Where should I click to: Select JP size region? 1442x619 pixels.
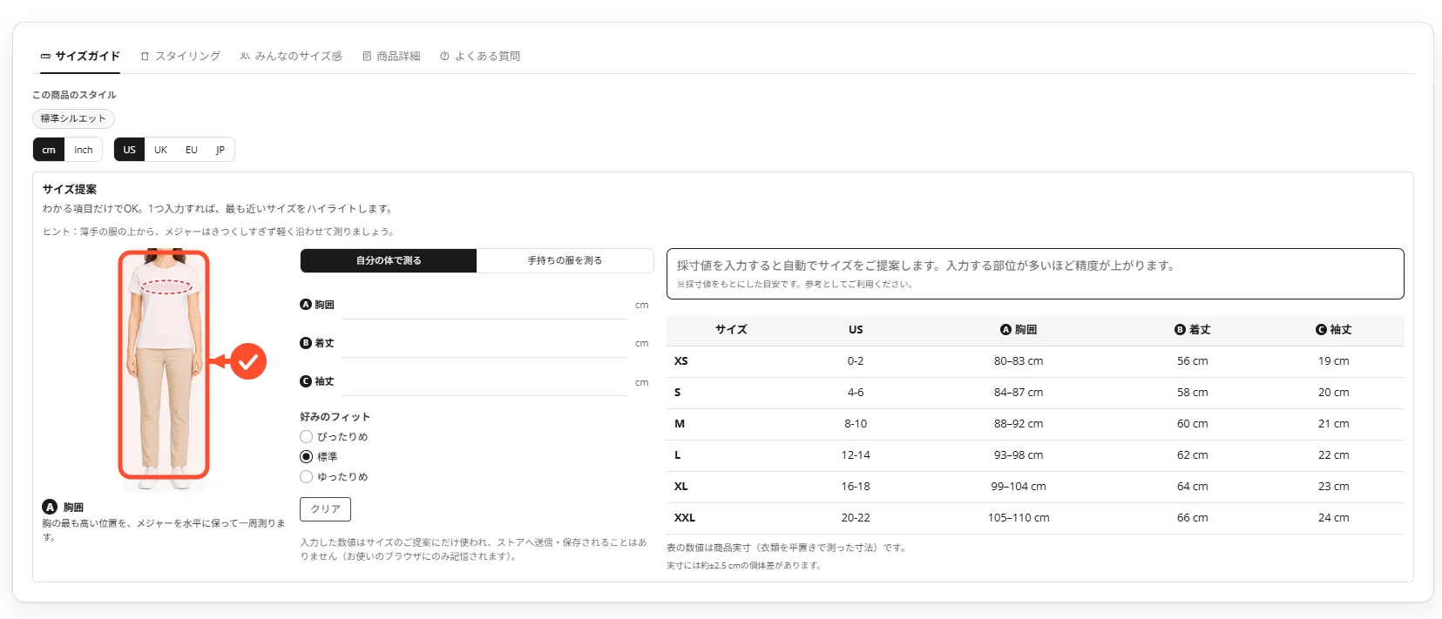220,150
